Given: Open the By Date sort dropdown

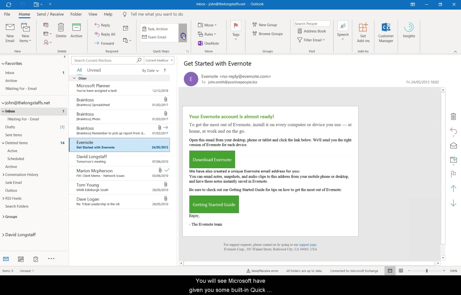Looking at the screenshot, I should 150,70.
